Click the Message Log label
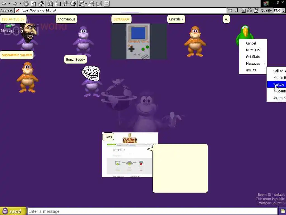 tap(12, 31)
